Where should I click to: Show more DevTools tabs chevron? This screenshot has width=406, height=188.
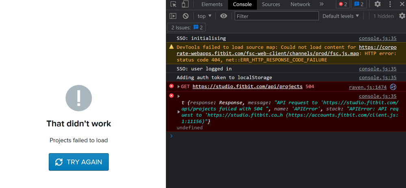[x=321, y=4]
